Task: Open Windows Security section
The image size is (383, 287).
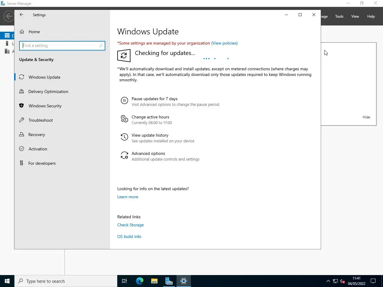Action: [x=45, y=106]
